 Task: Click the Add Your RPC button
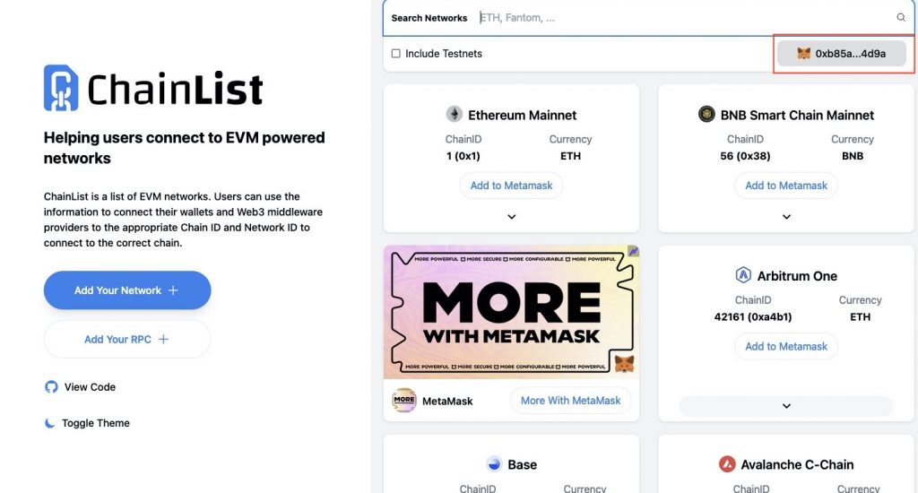coord(126,340)
